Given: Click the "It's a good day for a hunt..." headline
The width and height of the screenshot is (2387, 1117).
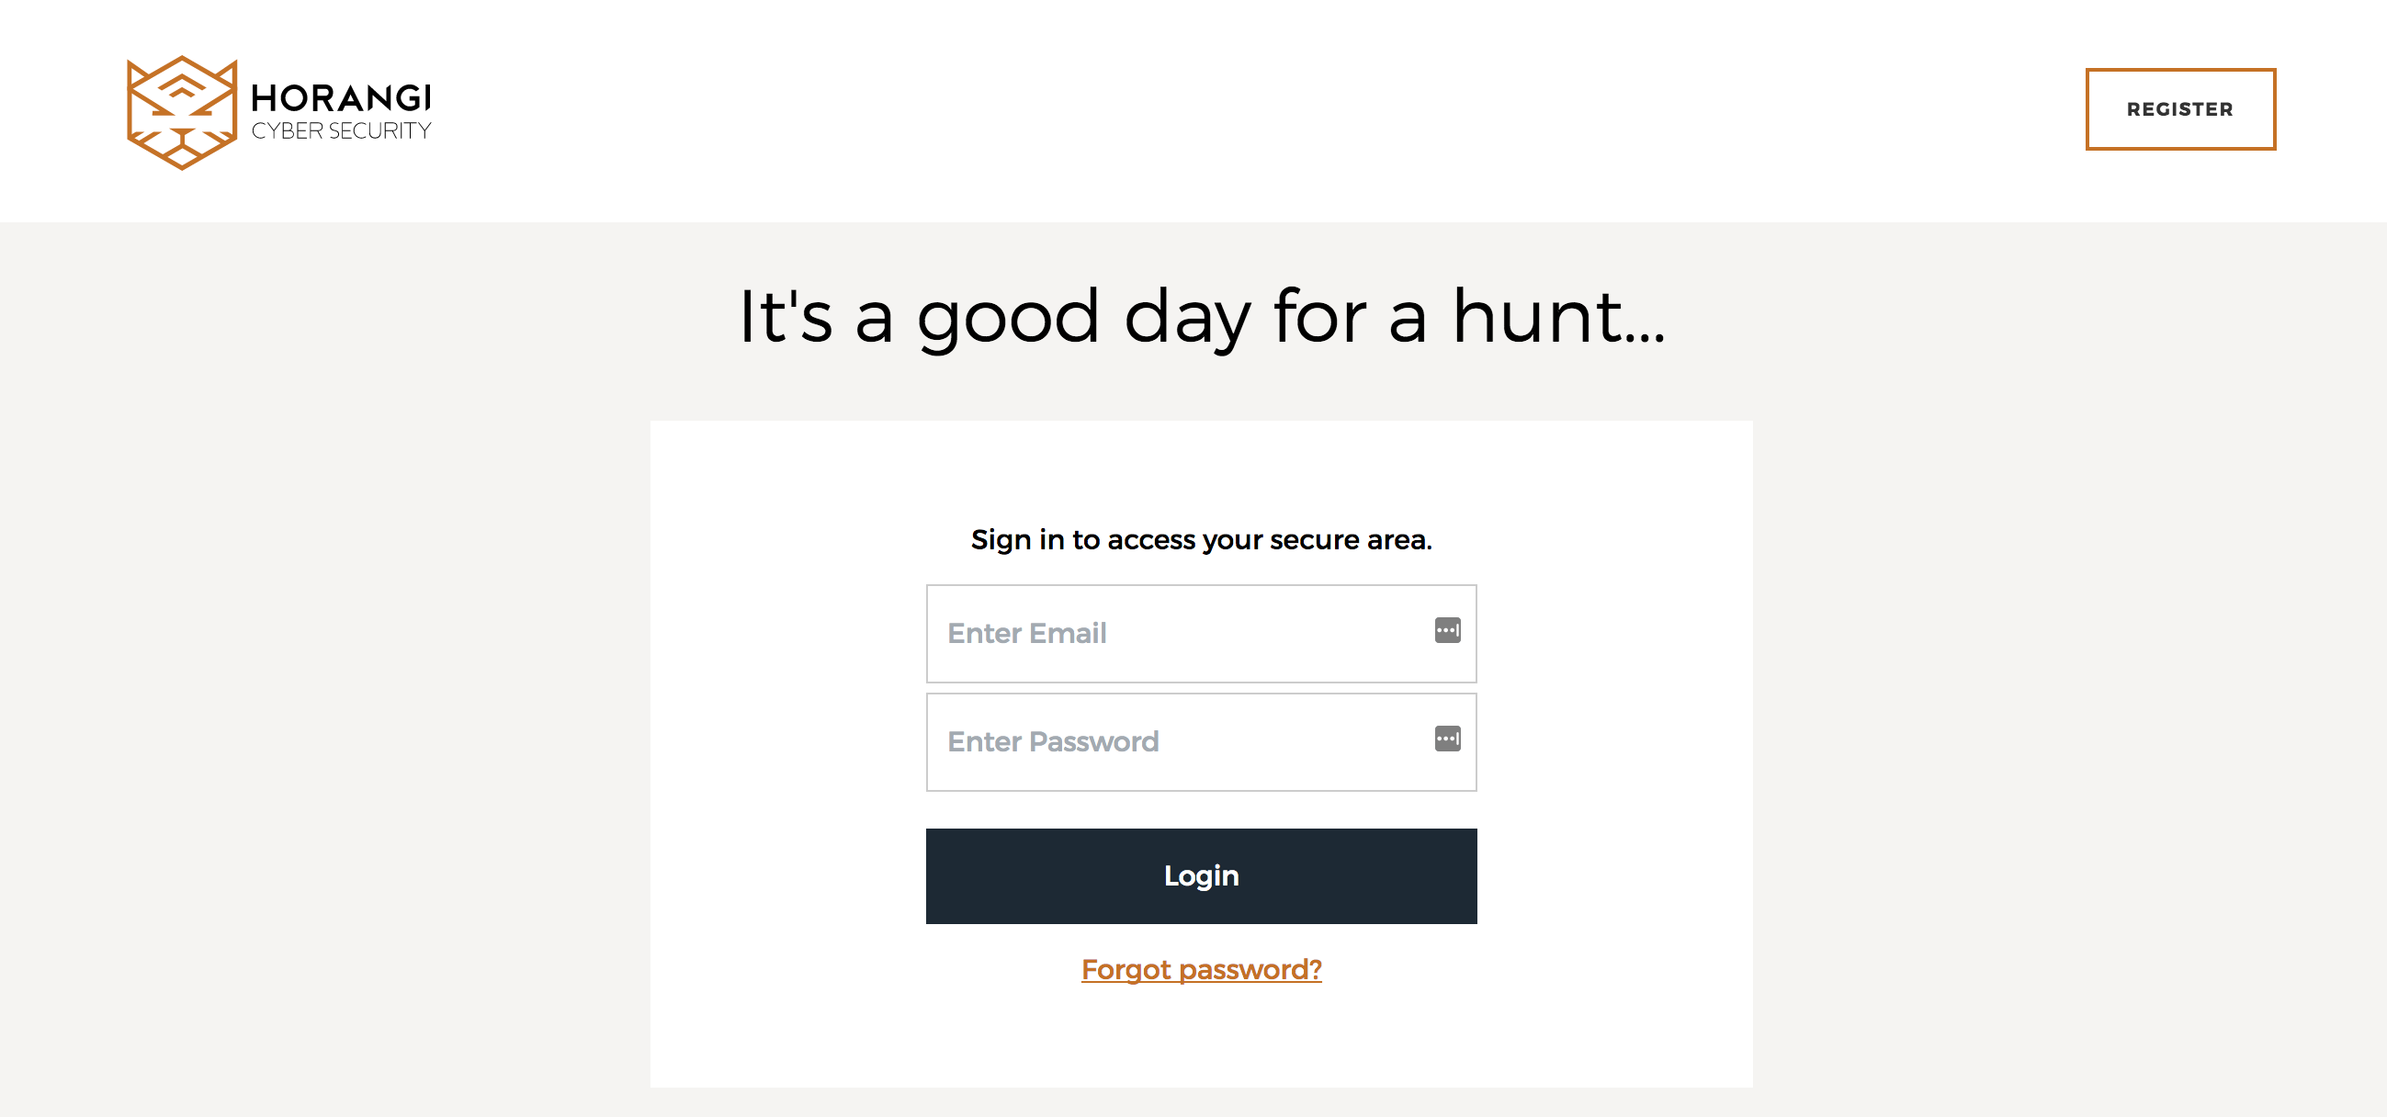Looking at the screenshot, I should click(x=1201, y=317).
